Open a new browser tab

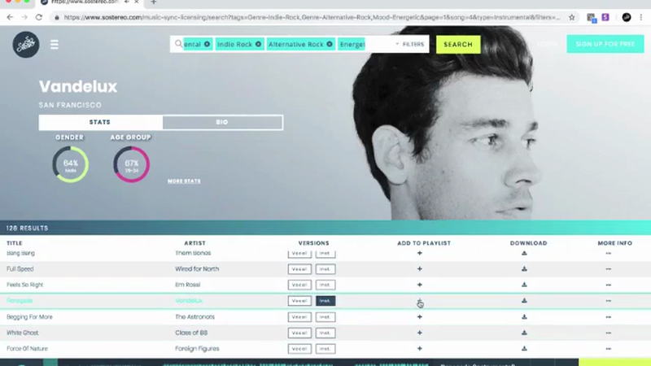point(154,2)
